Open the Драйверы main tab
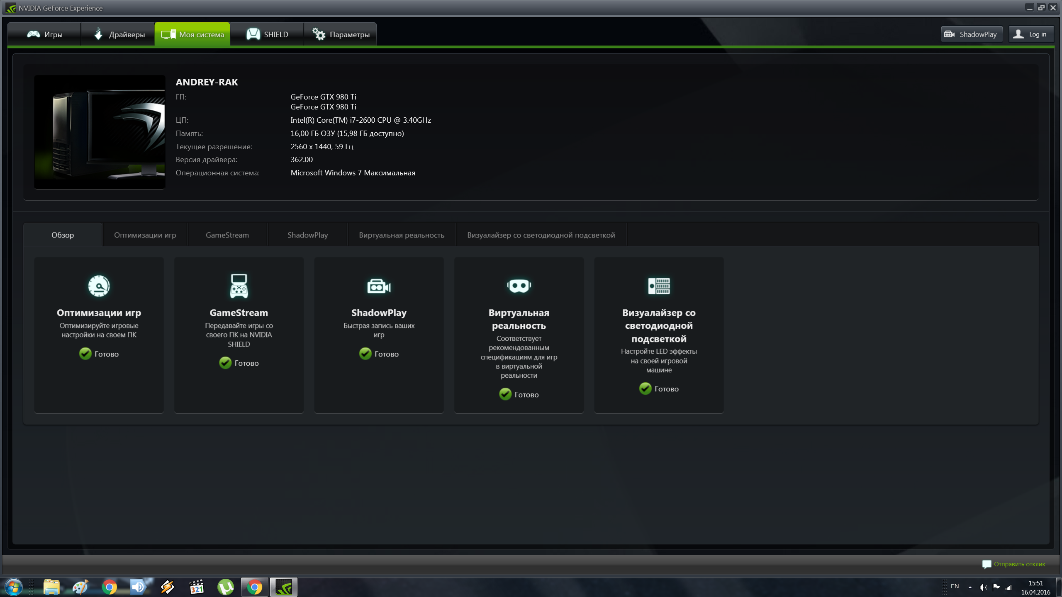1062x597 pixels. tap(119, 34)
